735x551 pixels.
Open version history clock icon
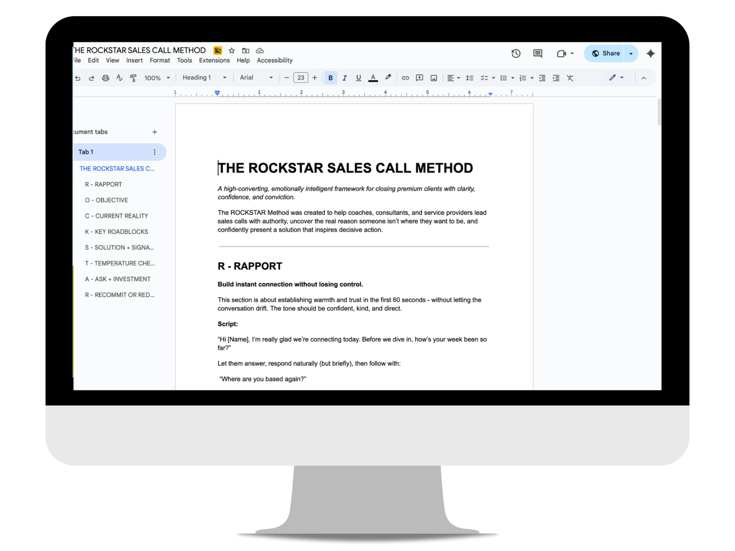click(516, 54)
